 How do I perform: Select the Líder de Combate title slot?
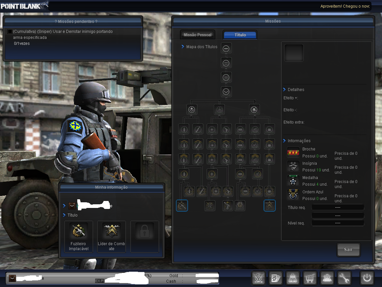[111, 237]
